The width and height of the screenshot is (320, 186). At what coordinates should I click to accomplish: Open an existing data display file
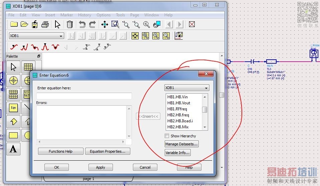tap(24, 24)
